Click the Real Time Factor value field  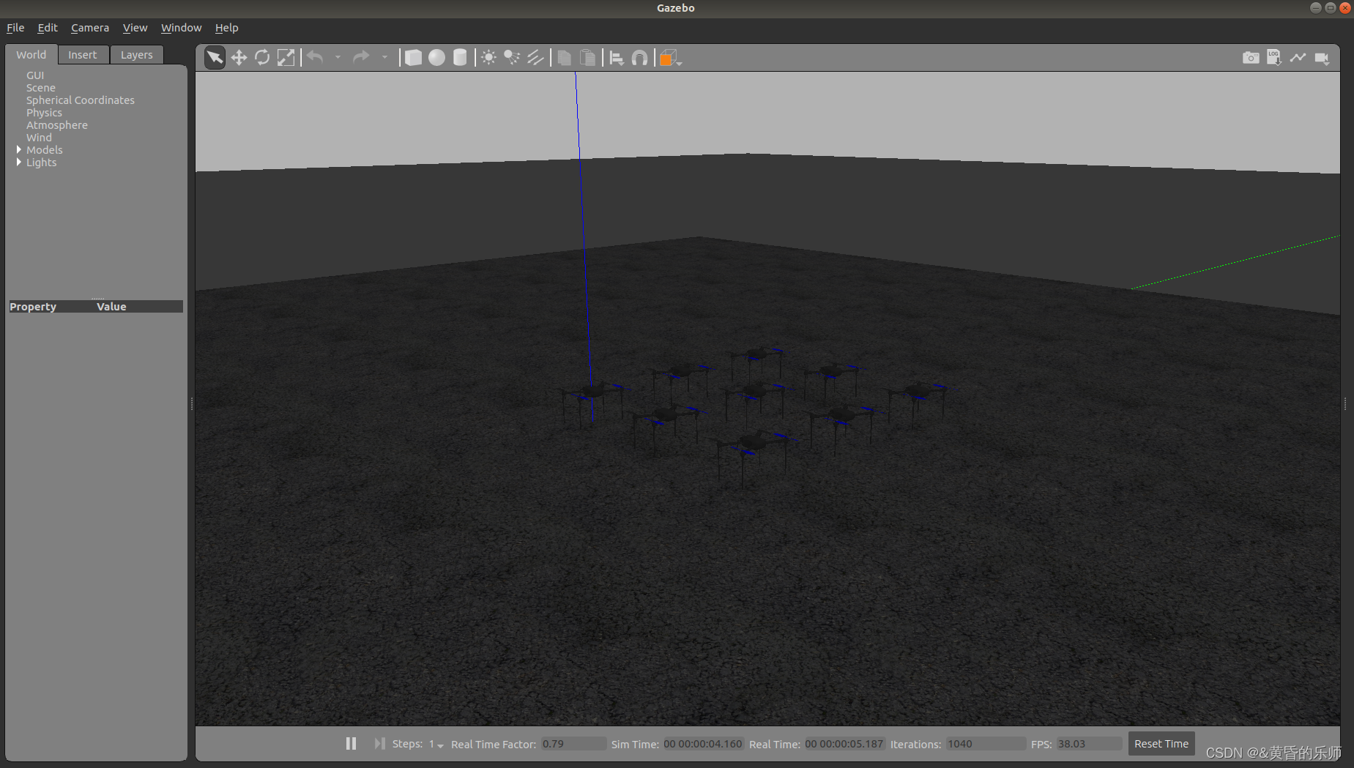pos(573,744)
